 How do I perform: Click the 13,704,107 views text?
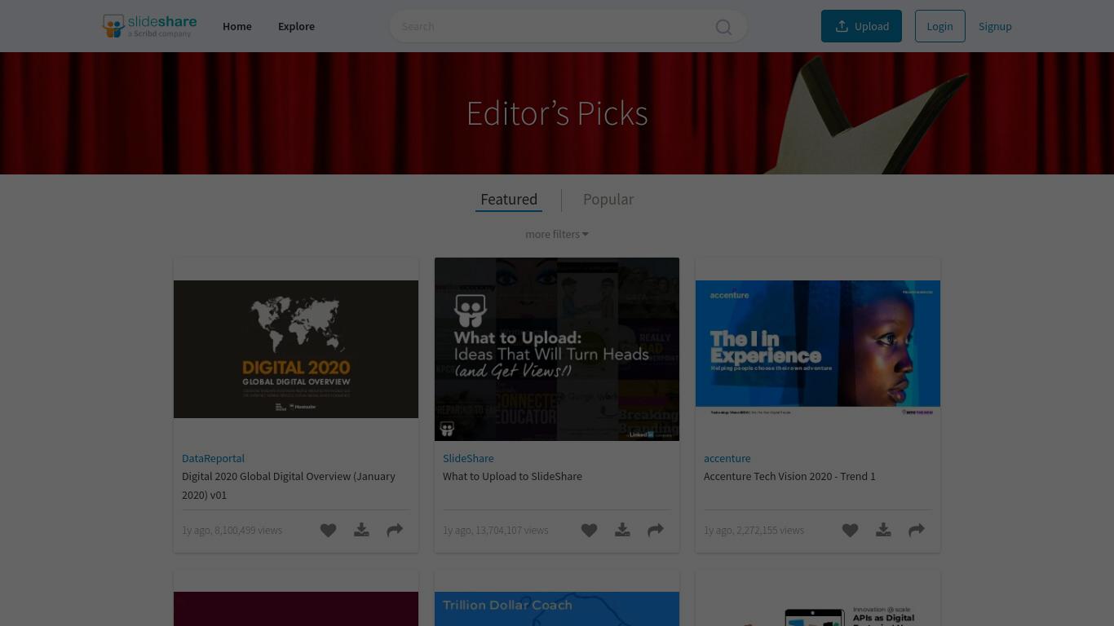512,530
